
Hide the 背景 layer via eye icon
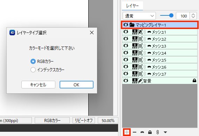pos(126,80)
